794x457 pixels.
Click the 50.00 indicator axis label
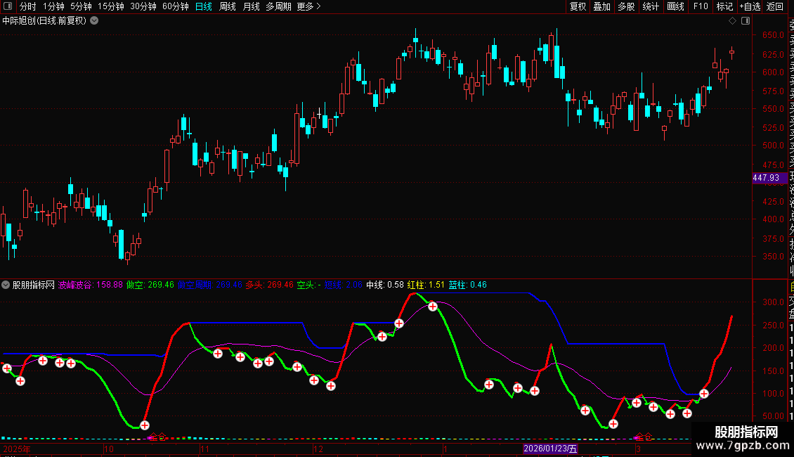[x=773, y=416]
